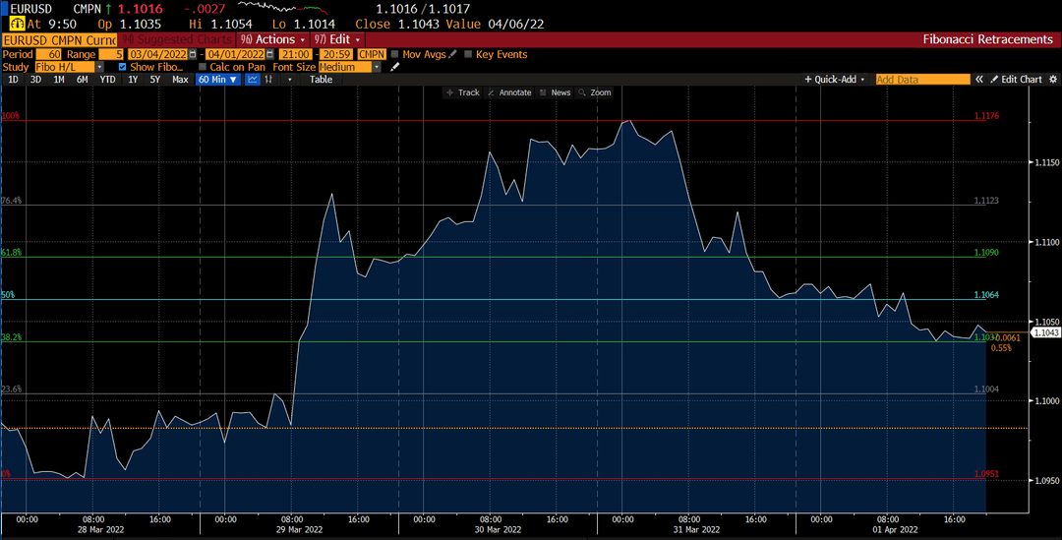Click end time field 20:59
Viewport: 1062px width, 540px height.
click(x=336, y=54)
